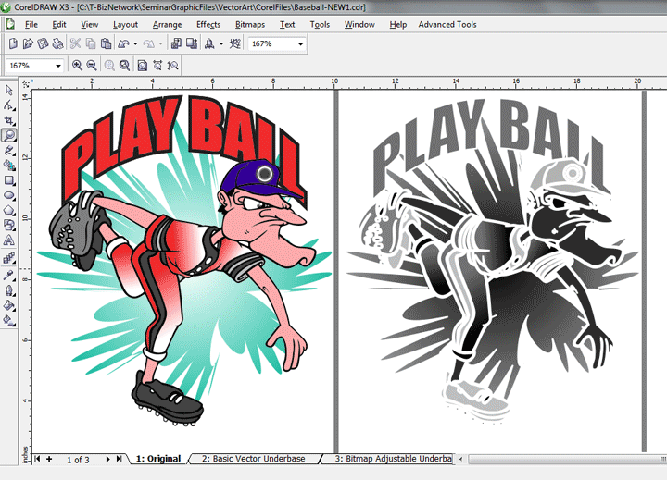
Task: Select the Interactive Blend tool
Action: tap(9, 258)
